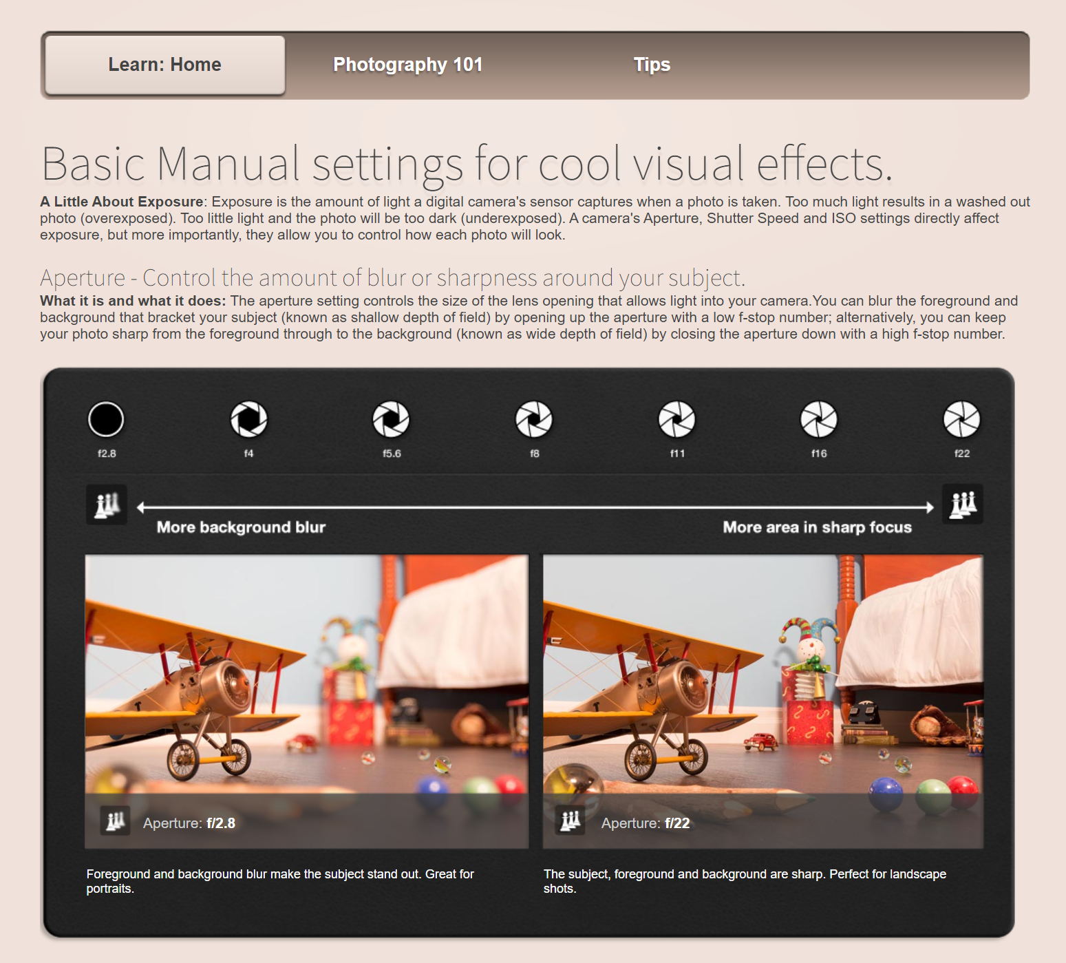Click the sharp chess pieces icon right of slider
The image size is (1066, 963).
point(962,505)
